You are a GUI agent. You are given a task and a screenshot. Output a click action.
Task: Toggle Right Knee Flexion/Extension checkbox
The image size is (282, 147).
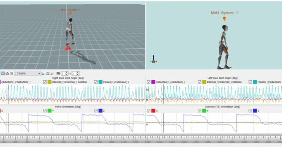tap(96, 82)
